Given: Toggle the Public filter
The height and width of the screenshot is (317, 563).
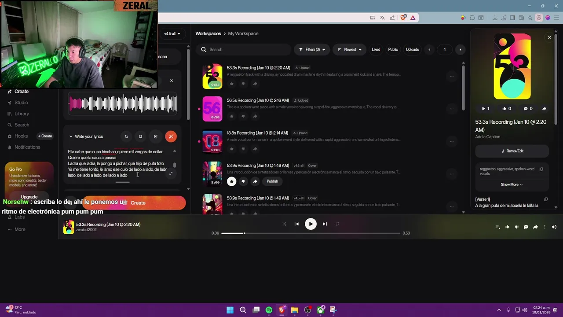Looking at the screenshot, I should [393, 49].
